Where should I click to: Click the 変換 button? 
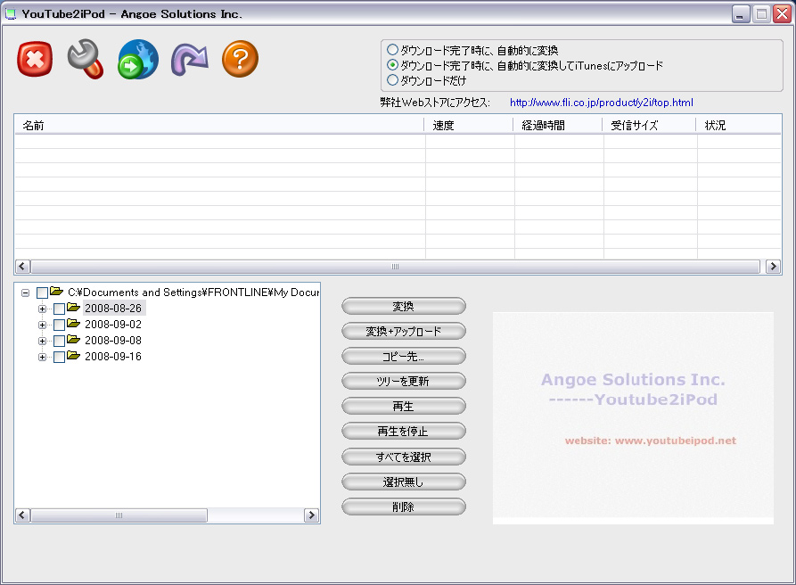(x=404, y=306)
